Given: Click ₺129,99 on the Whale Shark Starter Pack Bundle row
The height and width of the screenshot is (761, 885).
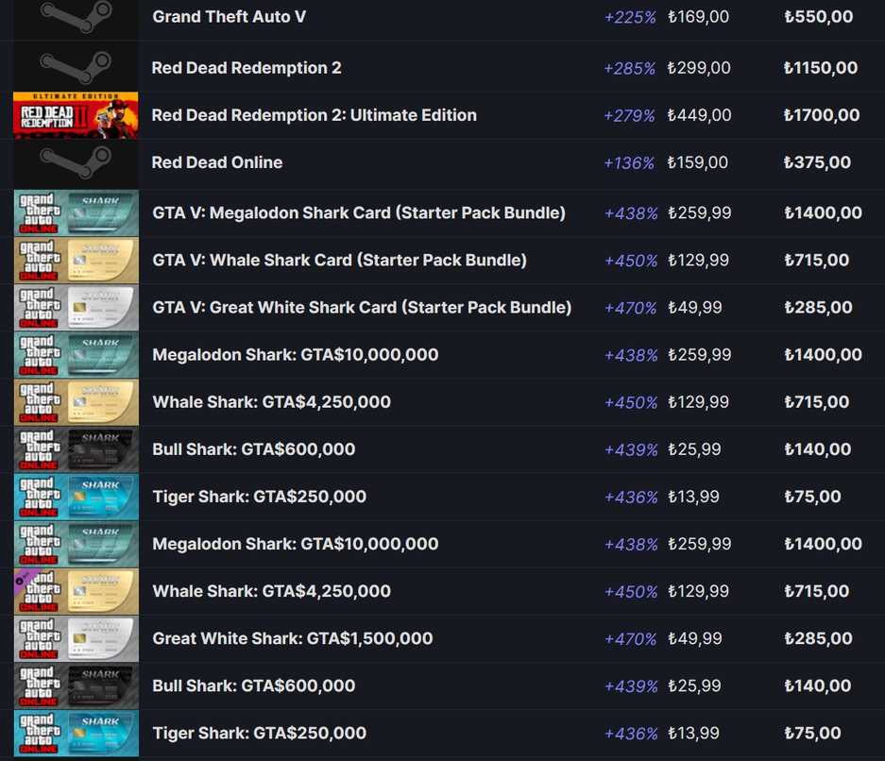Looking at the screenshot, I should 698,260.
